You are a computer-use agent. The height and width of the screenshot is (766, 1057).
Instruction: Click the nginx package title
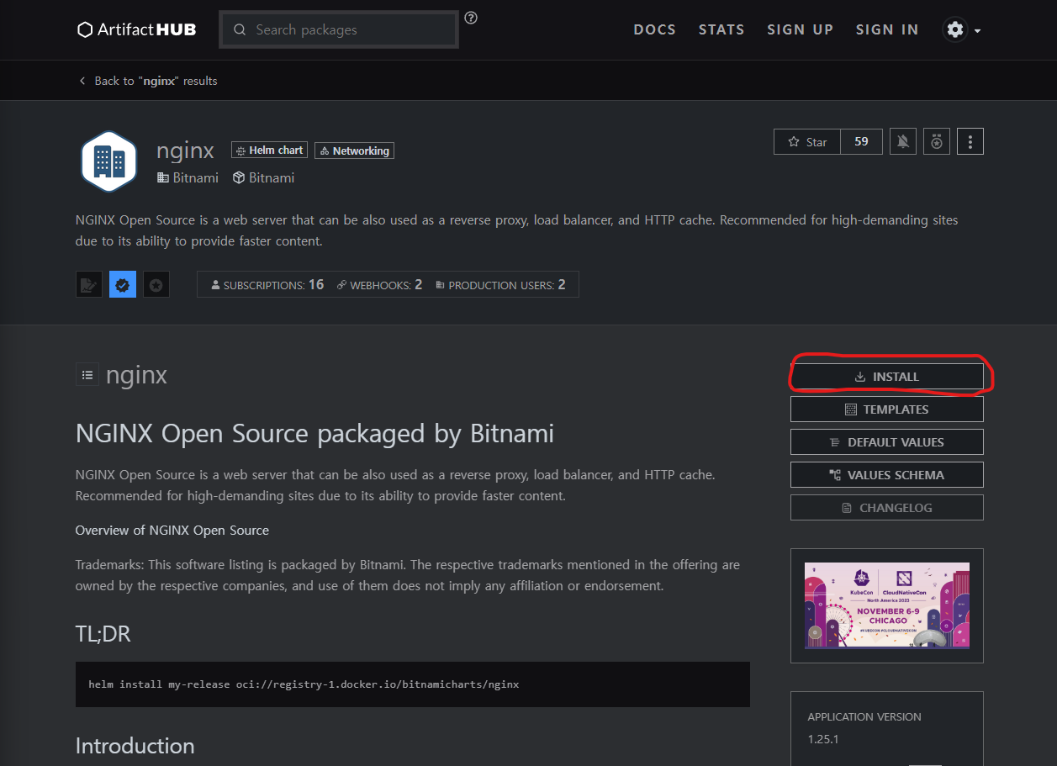pos(185,151)
